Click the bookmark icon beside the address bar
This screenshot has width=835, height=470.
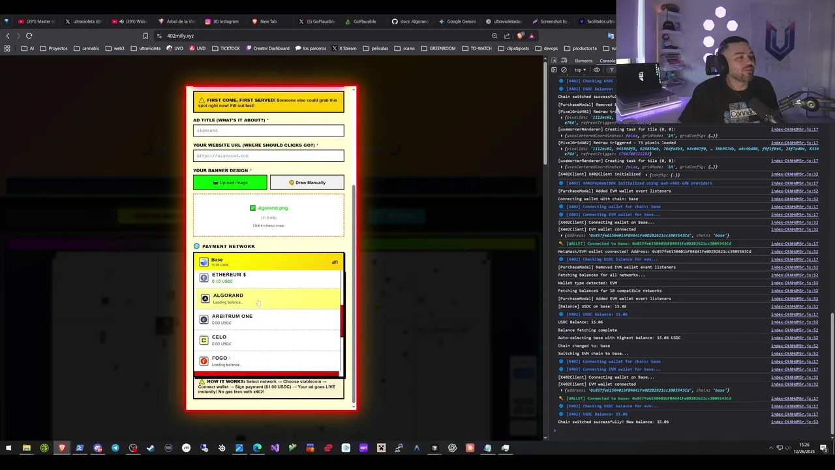click(145, 36)
